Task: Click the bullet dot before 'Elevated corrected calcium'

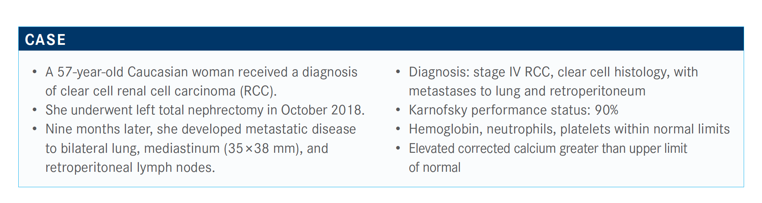Action: (x=398, y=148)
